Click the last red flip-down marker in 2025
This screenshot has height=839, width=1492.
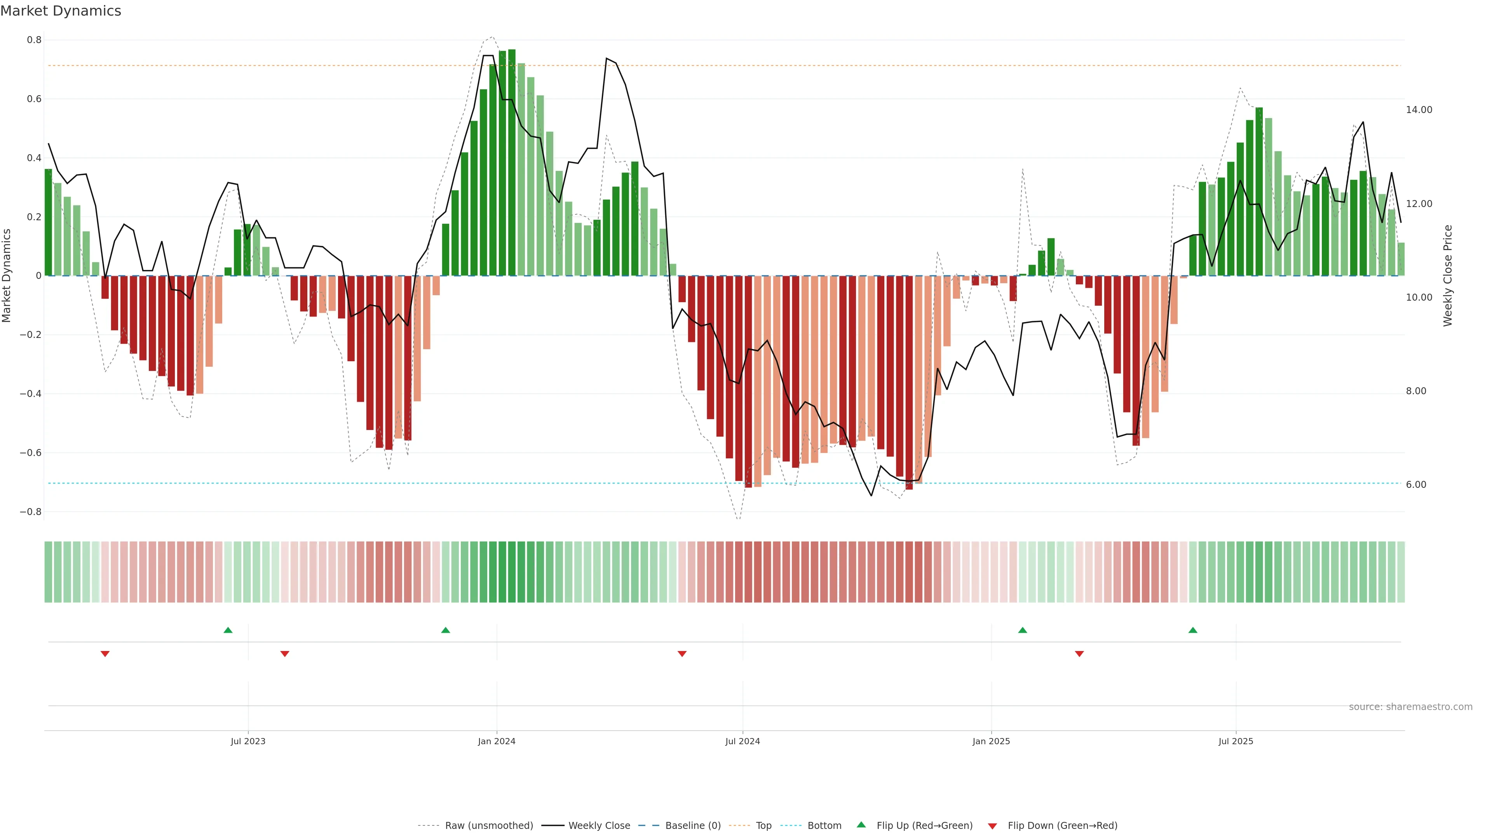tap(1079, 654)
